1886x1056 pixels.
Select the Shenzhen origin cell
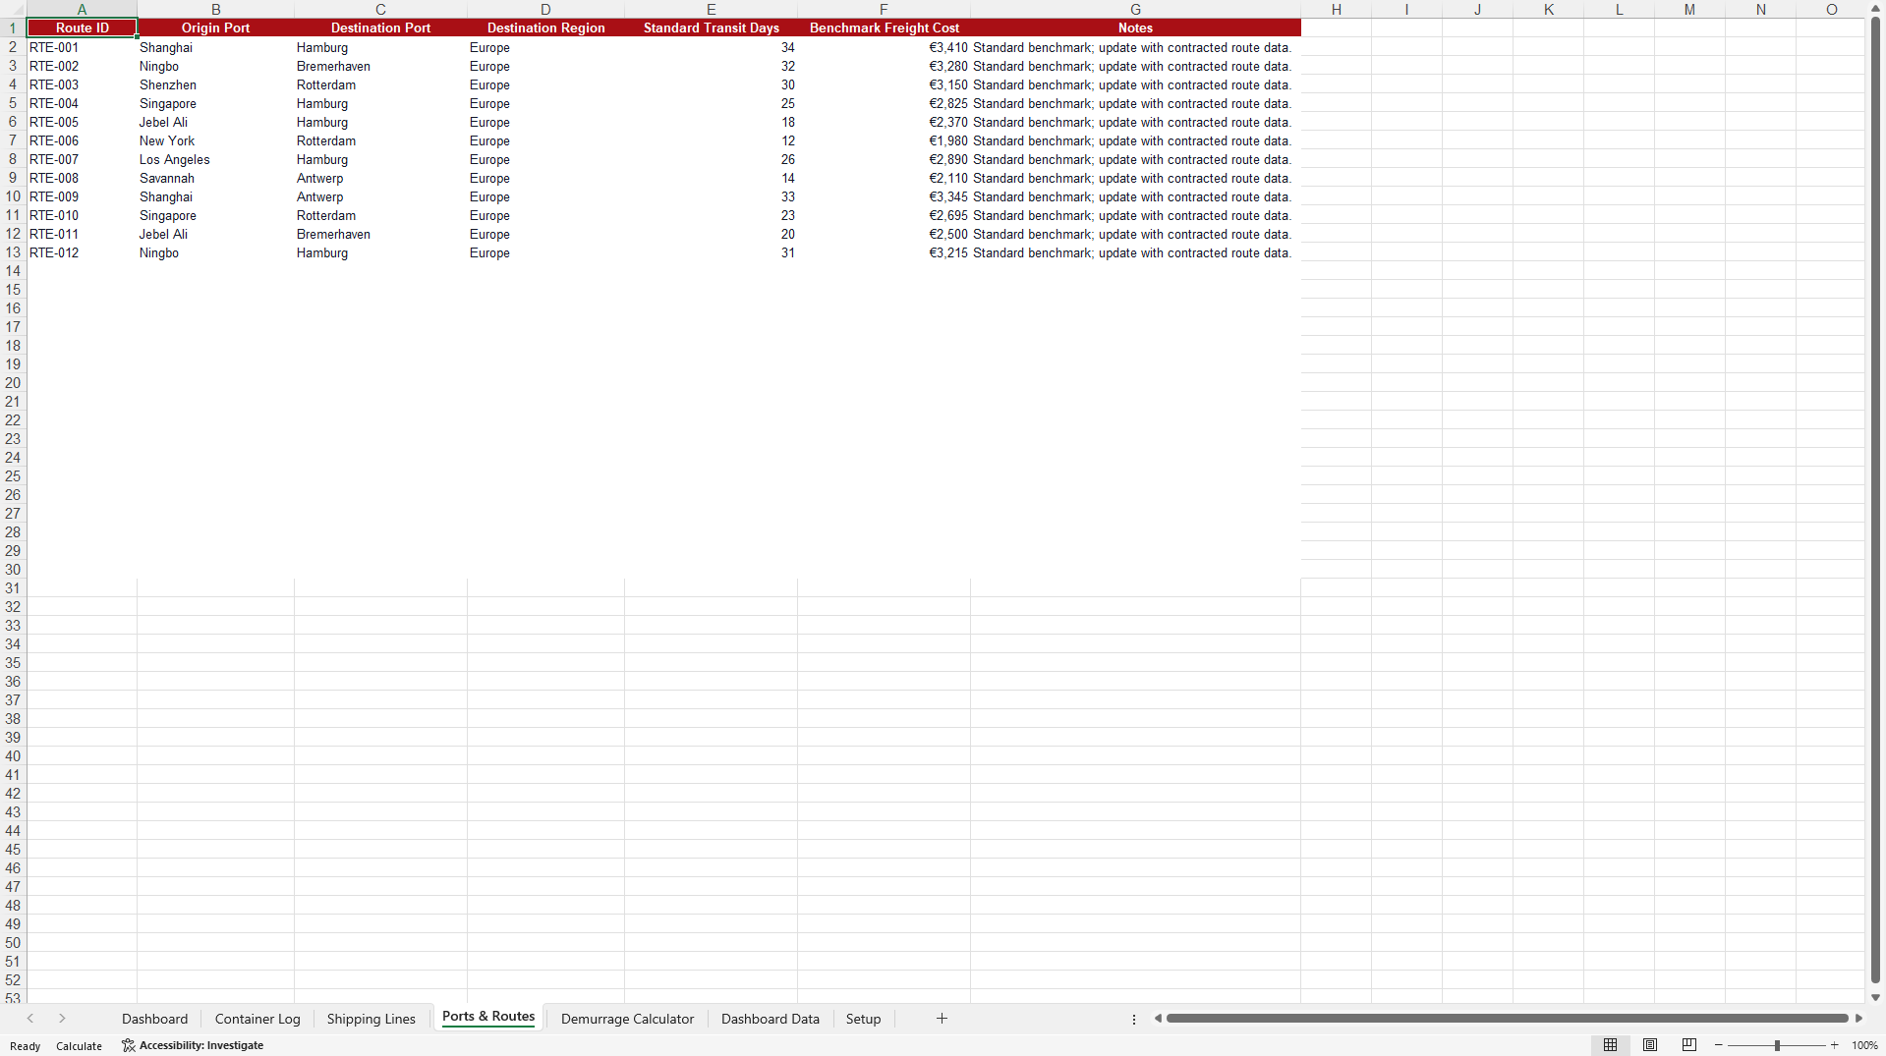click(x=215, y=84)
